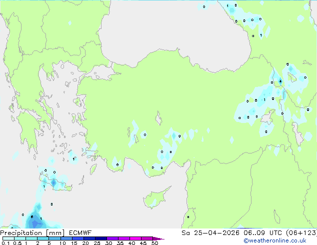
Task: Click the map precipitation value "4"
Action: [280, 81]
